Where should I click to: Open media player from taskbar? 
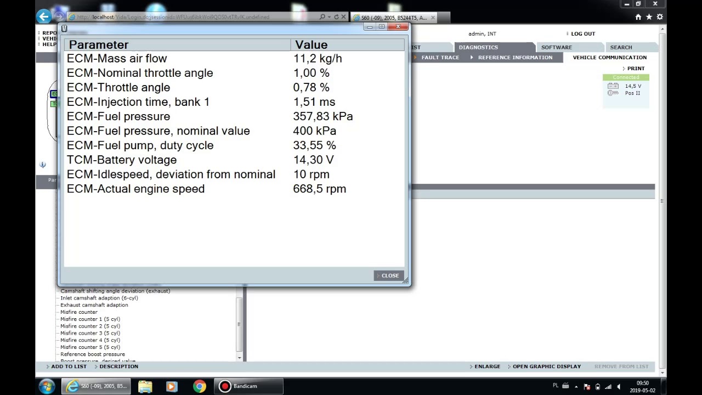pyautogui.click(x=171, y=386)
